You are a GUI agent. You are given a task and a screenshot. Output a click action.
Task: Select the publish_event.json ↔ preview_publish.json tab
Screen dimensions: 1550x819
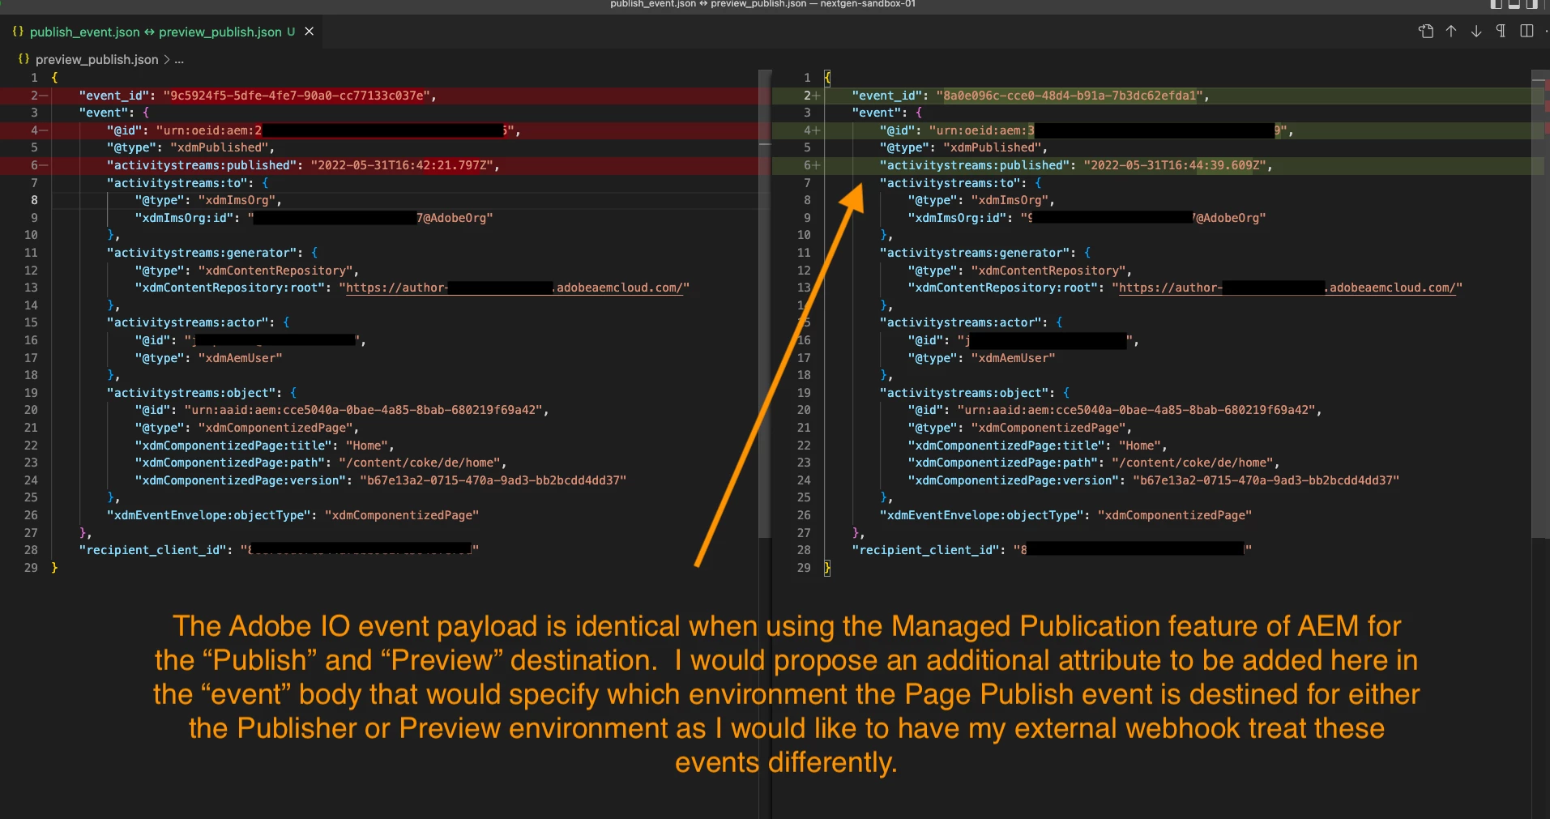pos(162,32)
